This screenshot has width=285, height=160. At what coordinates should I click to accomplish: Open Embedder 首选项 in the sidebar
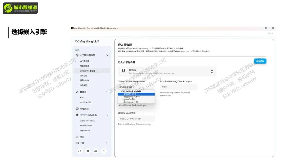click(x=92, y=71)
